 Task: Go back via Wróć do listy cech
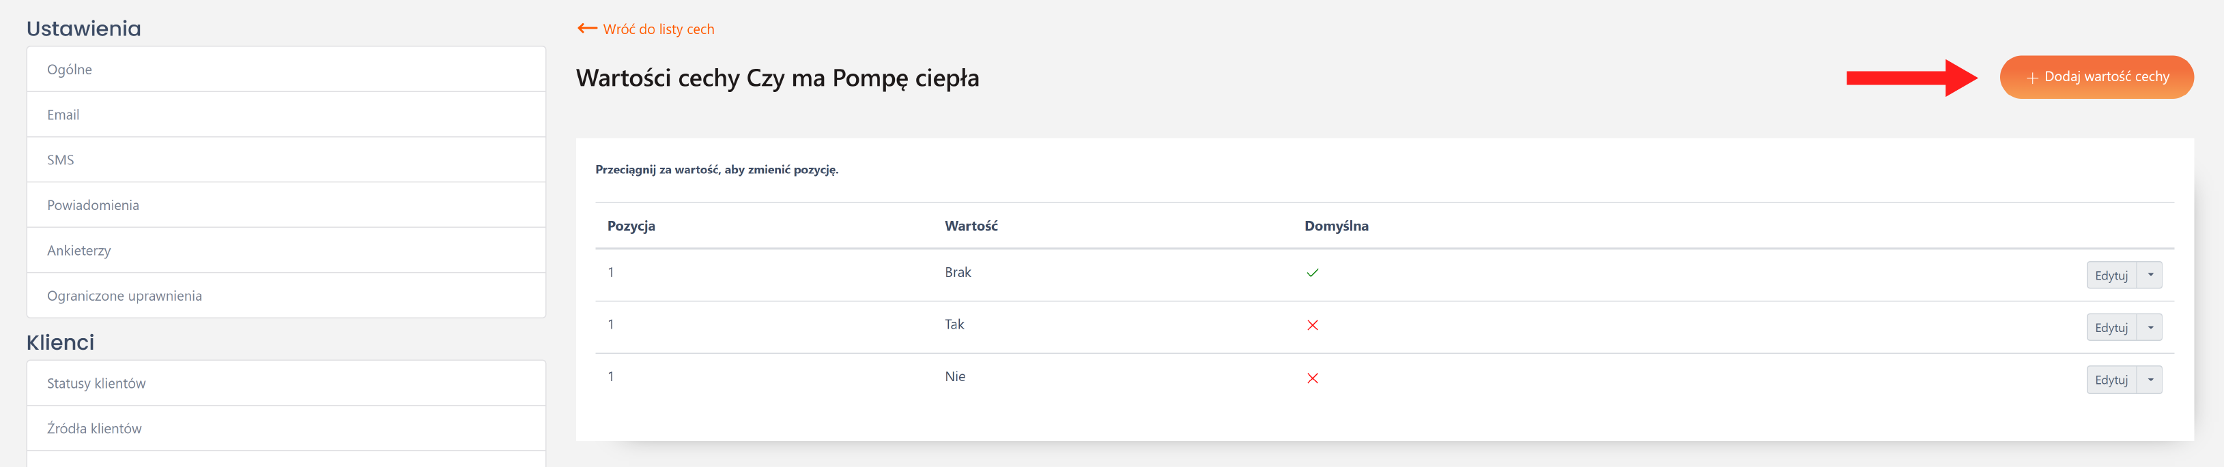click(658, 29)
